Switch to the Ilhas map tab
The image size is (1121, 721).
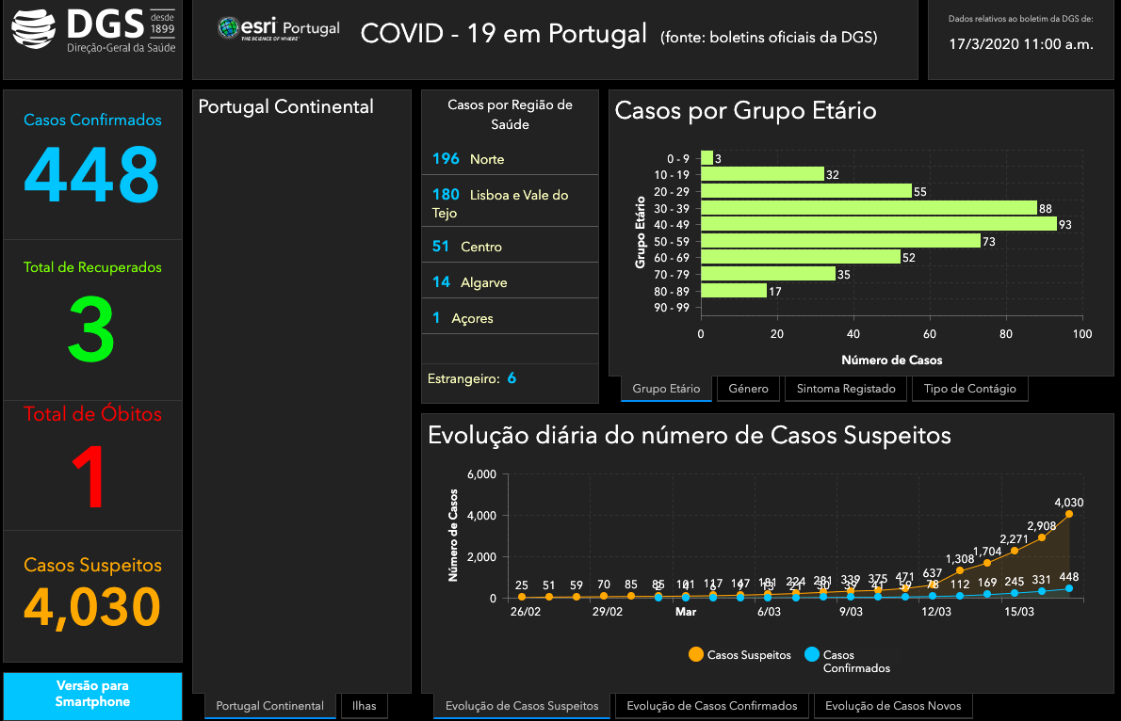[x=364, y=705]
